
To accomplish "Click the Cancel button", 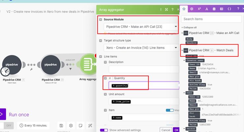I will coord(166,130).
